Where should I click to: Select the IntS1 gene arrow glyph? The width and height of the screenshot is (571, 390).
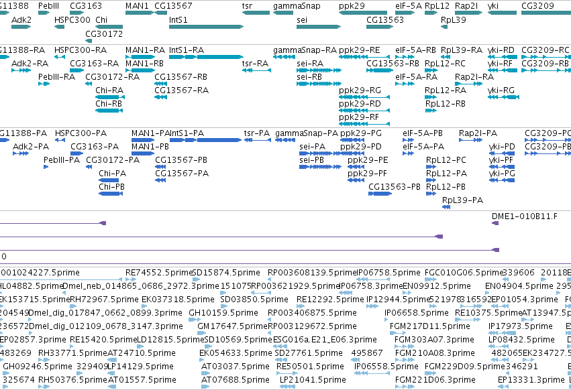(206, 27)
